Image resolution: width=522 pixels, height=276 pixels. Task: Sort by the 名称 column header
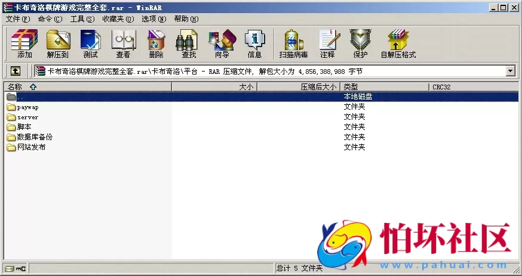point(88,87)
